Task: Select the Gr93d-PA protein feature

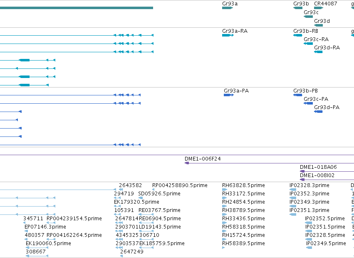Action: (x=318, y=112)
